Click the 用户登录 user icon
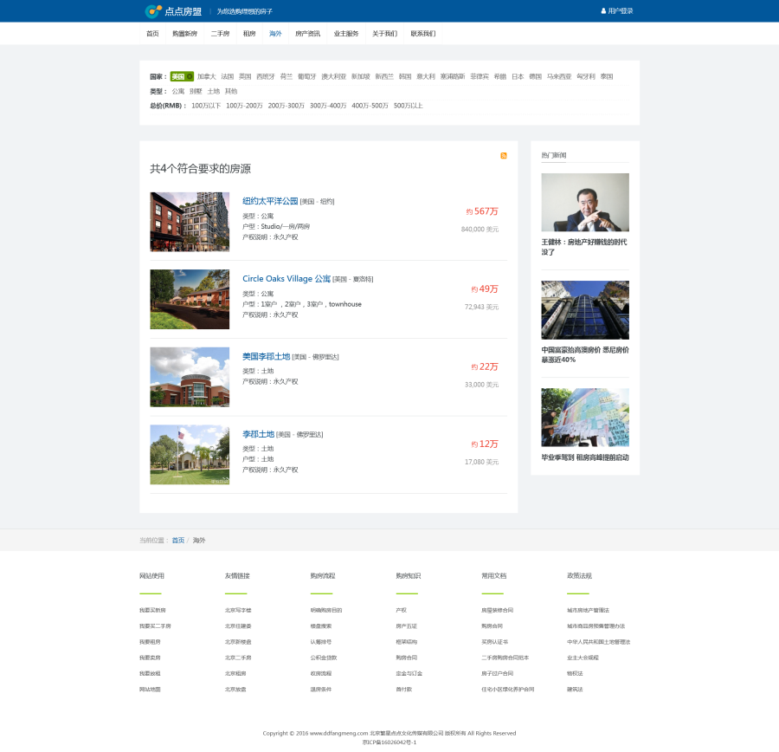Screen dimensions: 779x752 click(603, 11)
